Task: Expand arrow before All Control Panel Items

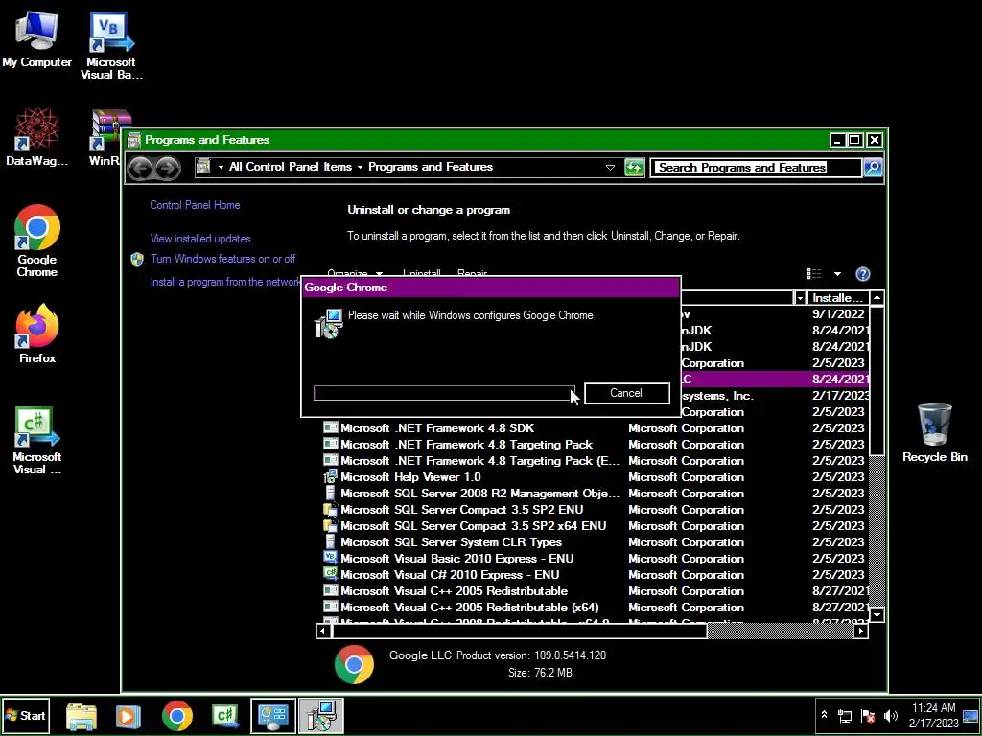Action: pyautogui.click(x=221, y=167)
